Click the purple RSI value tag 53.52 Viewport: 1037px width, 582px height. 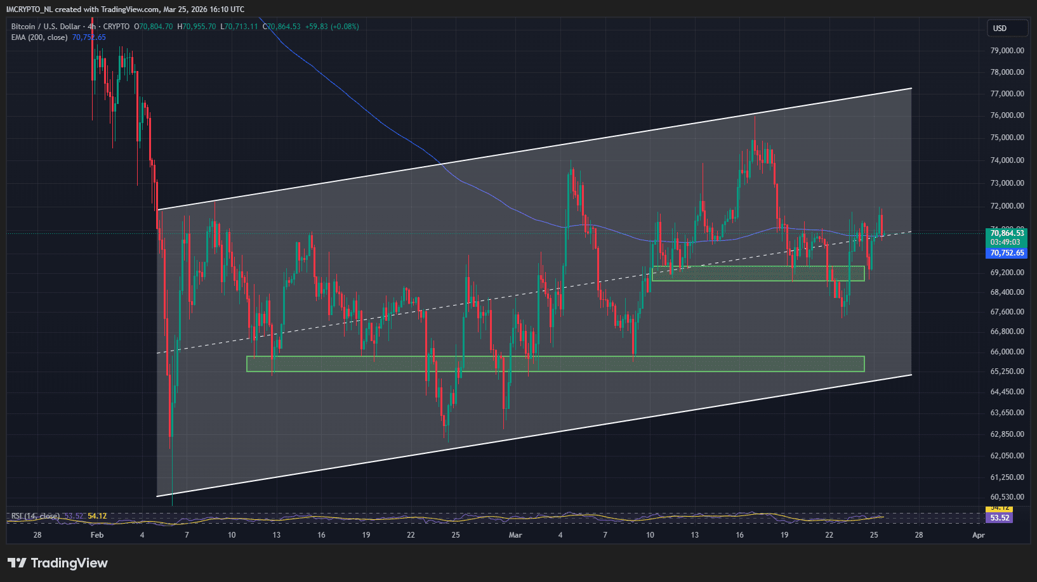1000,518
